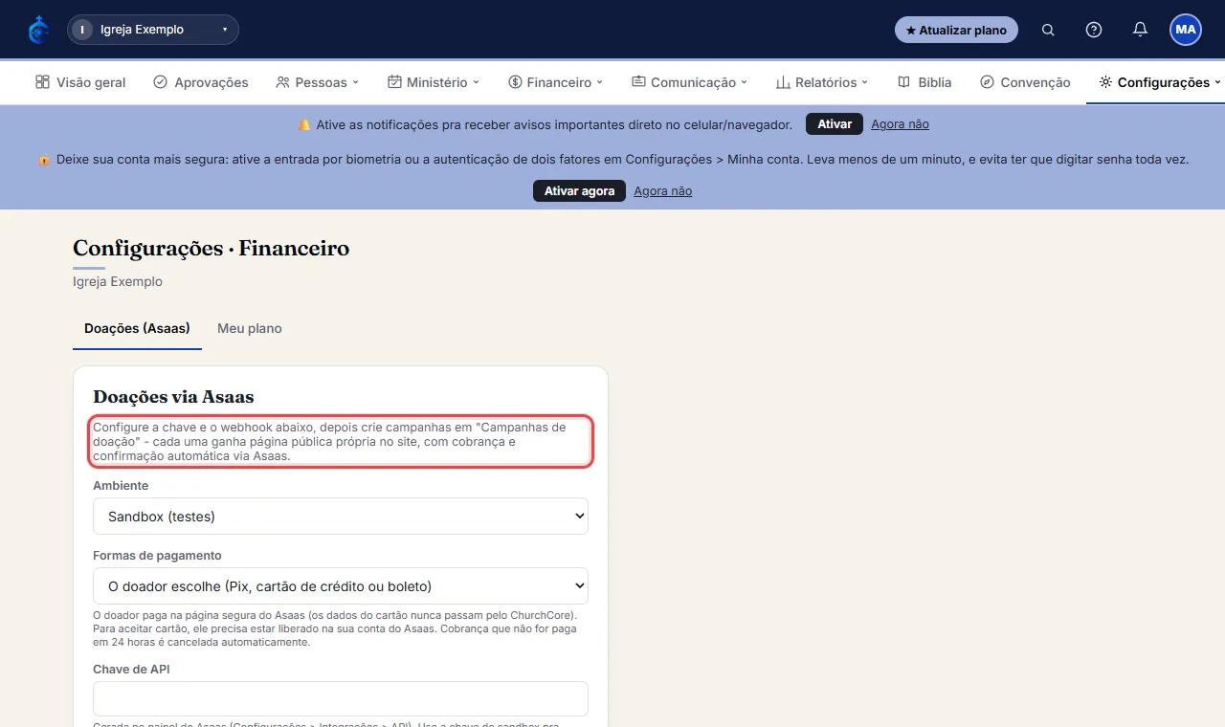Open the MA user avatar menu
Viewport: 1225px width, 727px height.
1186,30
